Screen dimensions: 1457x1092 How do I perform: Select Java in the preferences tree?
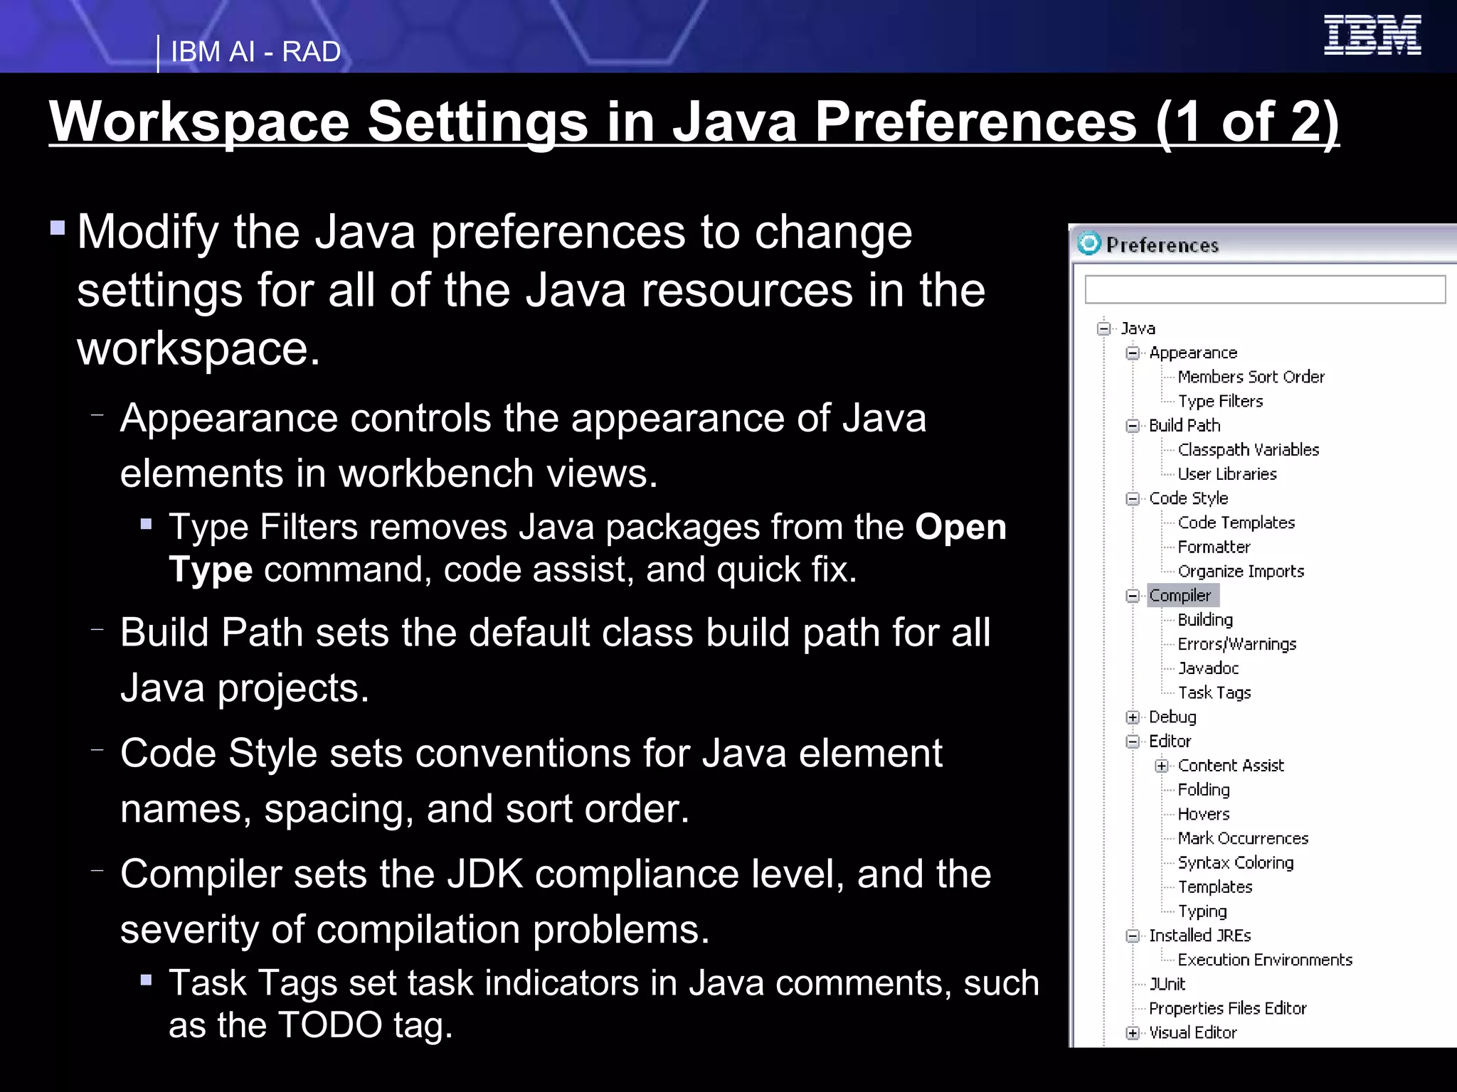[x=1138, y=328]
